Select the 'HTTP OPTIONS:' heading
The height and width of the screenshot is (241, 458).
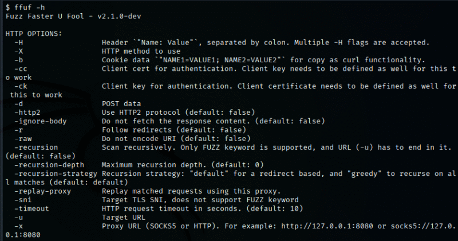(34, 34)
